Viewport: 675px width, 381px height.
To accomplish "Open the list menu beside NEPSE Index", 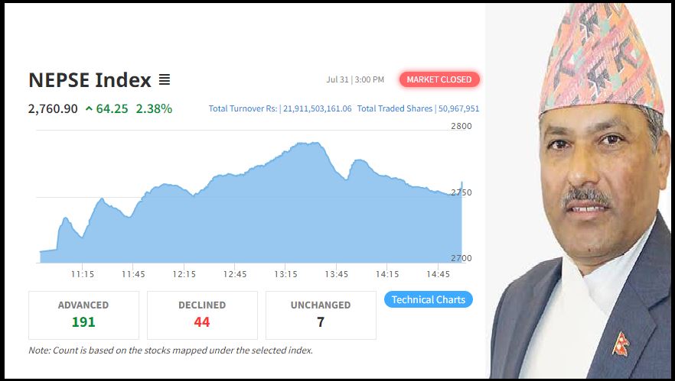I will pos(165,79).
